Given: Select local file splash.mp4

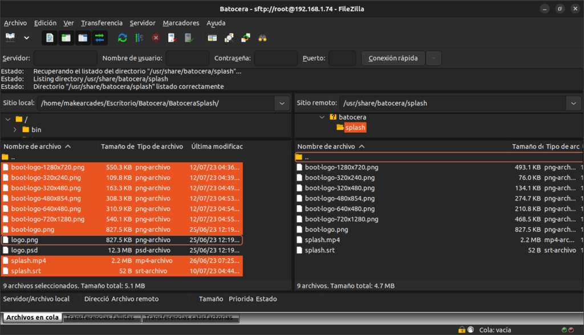Looking at the screenshot, I should (x=122, y=260).
